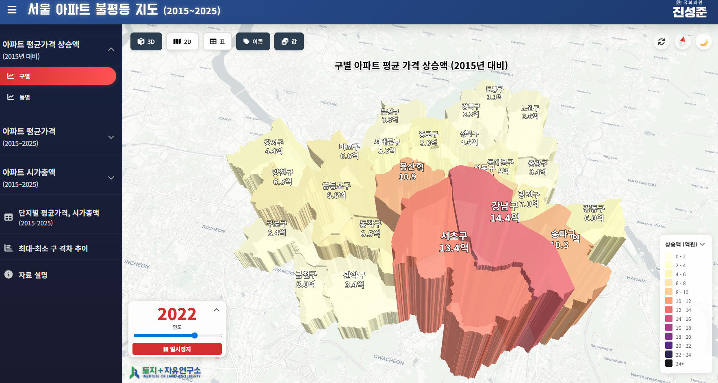Toggle dark mode with moon icon
This screenshot has width=718, height=383.
pyautogui.click(x=704, y=42)
